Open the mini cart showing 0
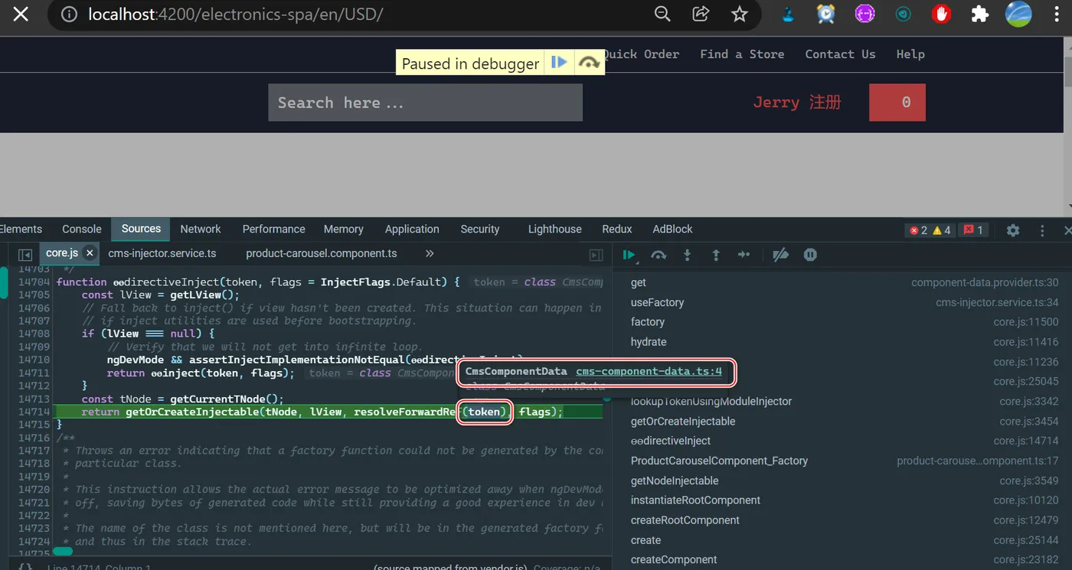 coord(897,103)
